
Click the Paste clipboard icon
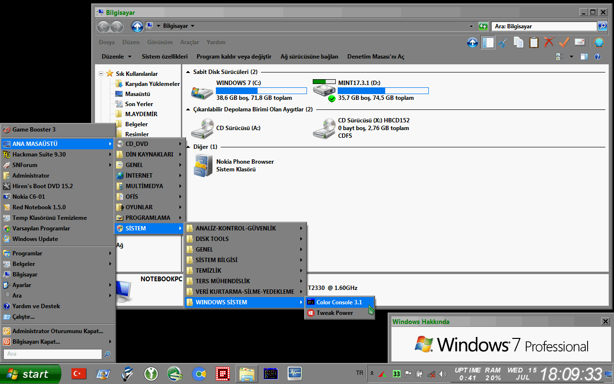coord(534,43)
